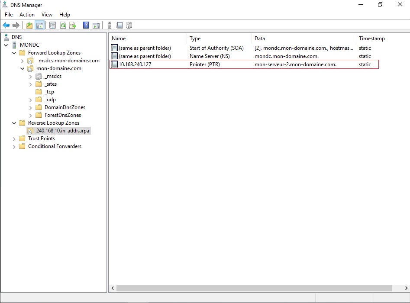Expand DomainDnsZones folder
This screenshot has height=303, width=410.
pyautogui.click(x=31, y=107)
